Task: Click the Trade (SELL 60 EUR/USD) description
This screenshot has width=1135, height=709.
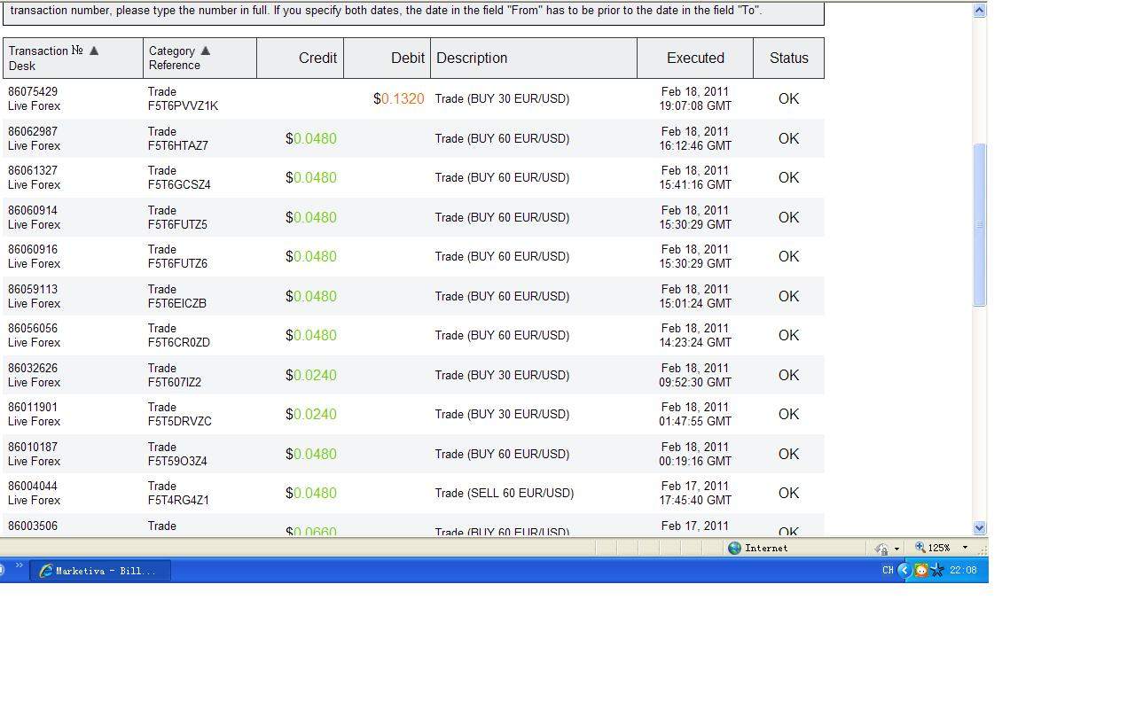Action: click(505, 493)
